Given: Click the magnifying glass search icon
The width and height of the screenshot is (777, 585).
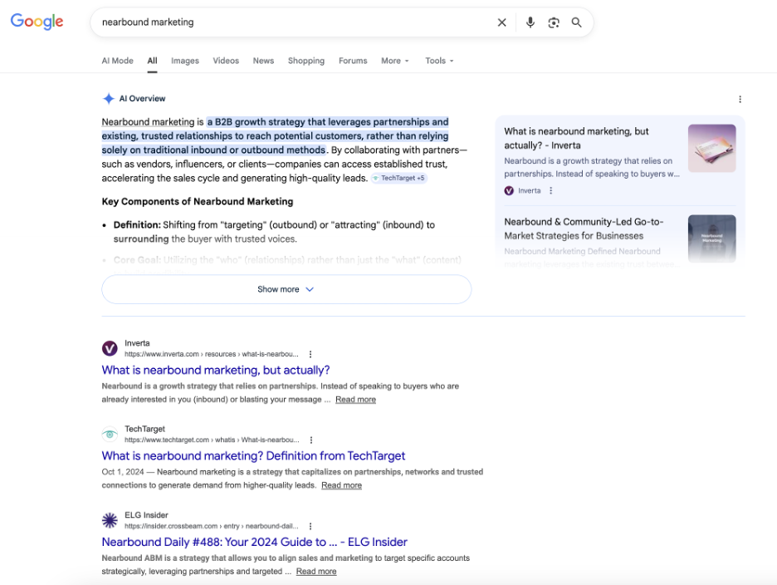Looking at the screenshot, I should [577, 22].
